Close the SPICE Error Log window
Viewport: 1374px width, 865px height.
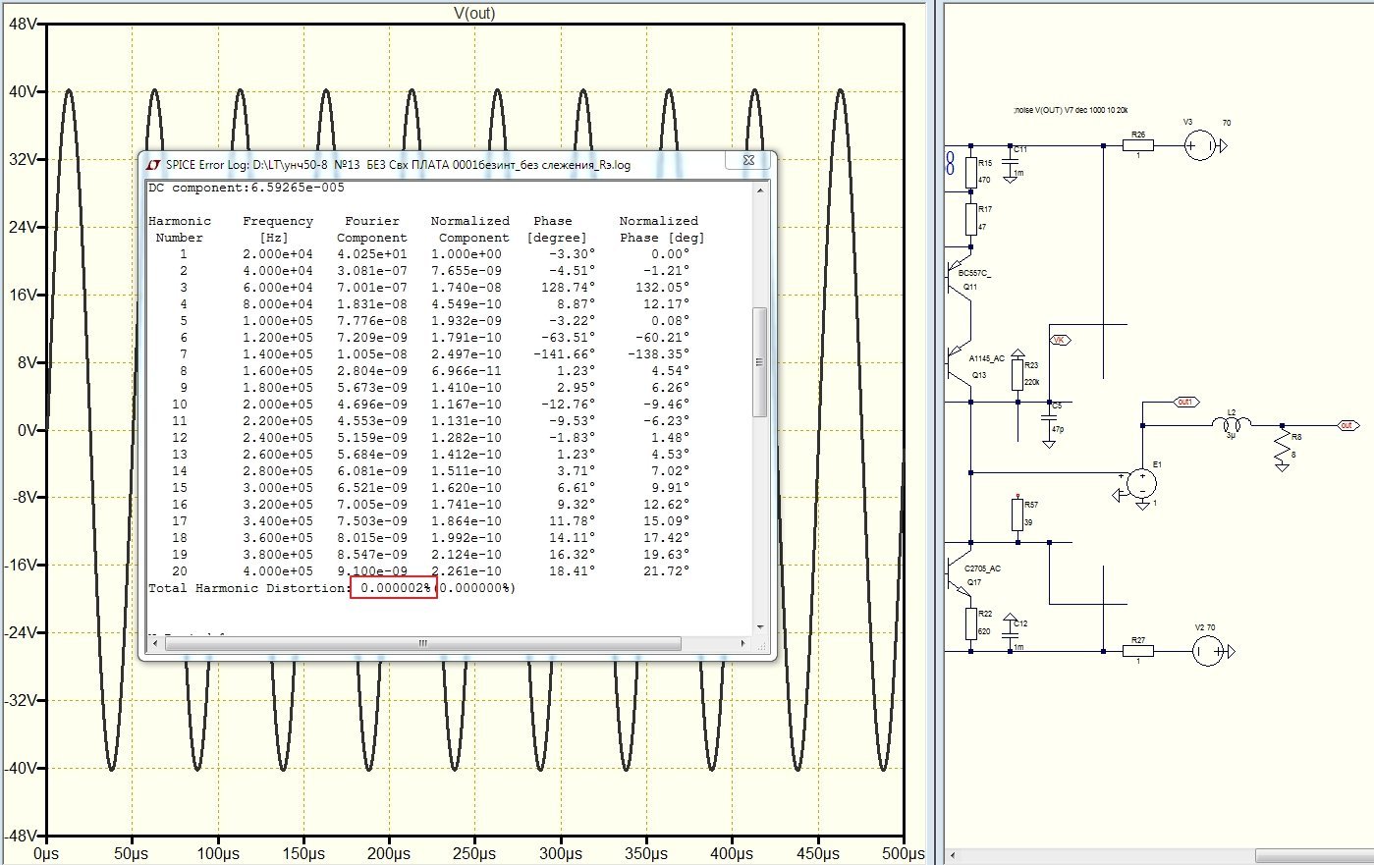(748, 161)
